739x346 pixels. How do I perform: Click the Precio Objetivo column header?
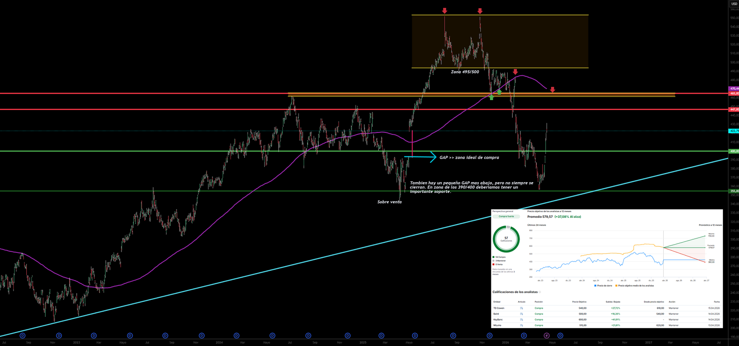pos(579,302)
